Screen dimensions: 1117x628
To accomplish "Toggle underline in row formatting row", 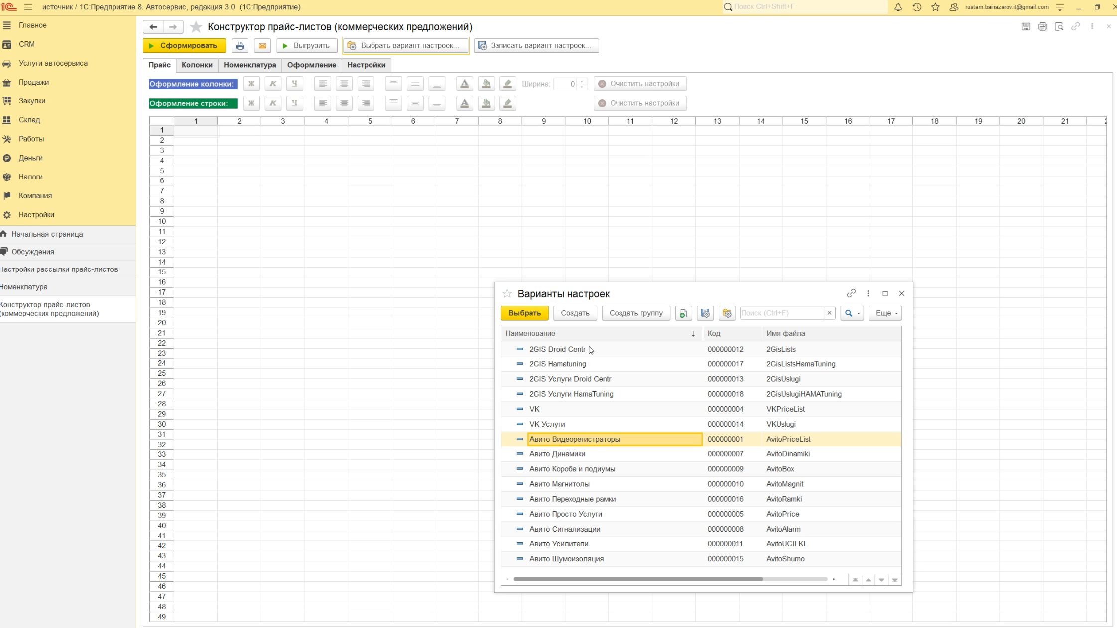I will point(295,103).
